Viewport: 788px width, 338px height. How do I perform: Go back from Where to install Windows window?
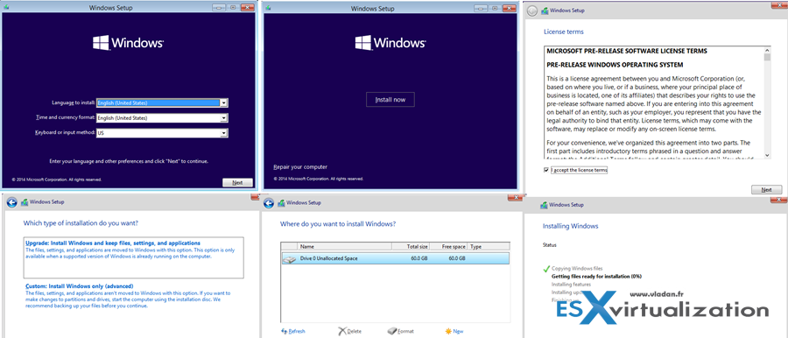(x=269, y=202)
